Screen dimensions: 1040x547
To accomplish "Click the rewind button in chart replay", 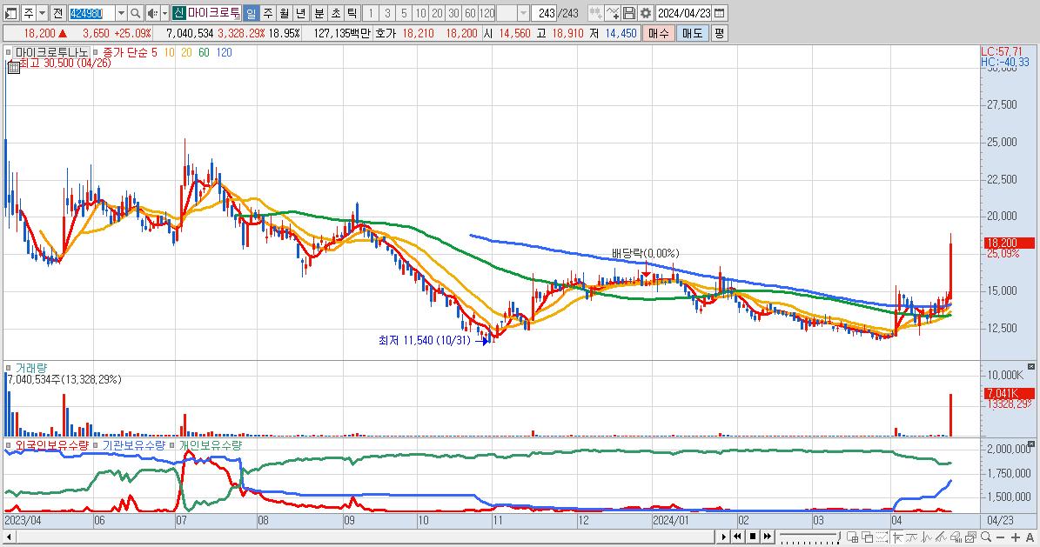I will pyautogui.click(x=737, y=537).
